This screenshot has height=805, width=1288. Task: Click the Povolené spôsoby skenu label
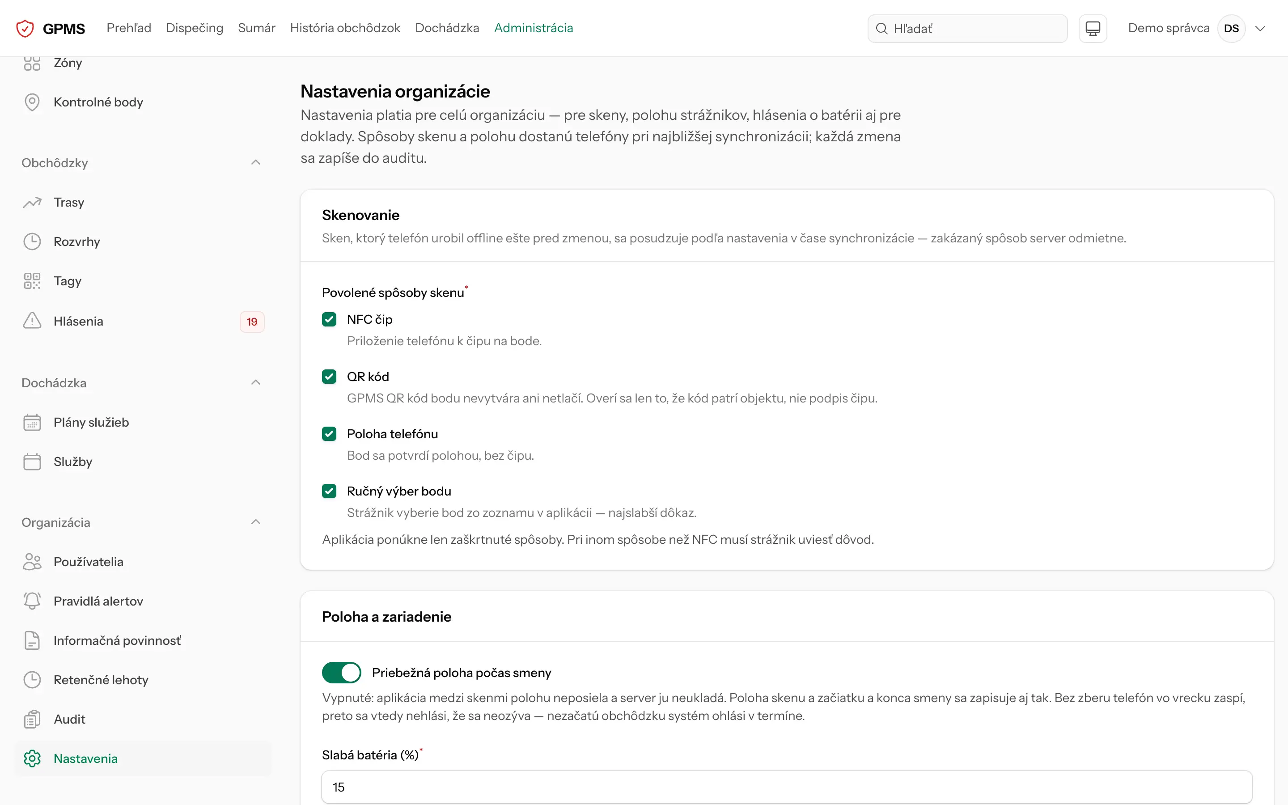[393, 293]
